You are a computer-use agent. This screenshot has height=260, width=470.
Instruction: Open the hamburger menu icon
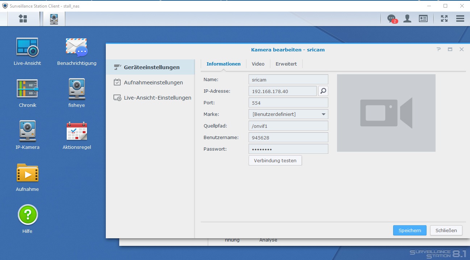pyautogui.click(x=460, y=18)
